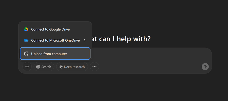The height and width of the screenshot is (101, 228).
Task: Select the "Connect to Microsoft OneDrive" label
Action: pyautogui.click(x=55, y=40)
